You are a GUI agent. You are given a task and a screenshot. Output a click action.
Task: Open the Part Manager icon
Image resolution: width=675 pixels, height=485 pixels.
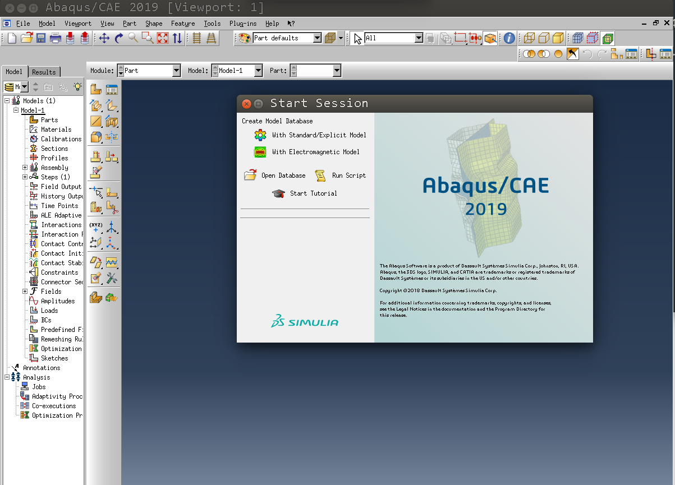112,89
